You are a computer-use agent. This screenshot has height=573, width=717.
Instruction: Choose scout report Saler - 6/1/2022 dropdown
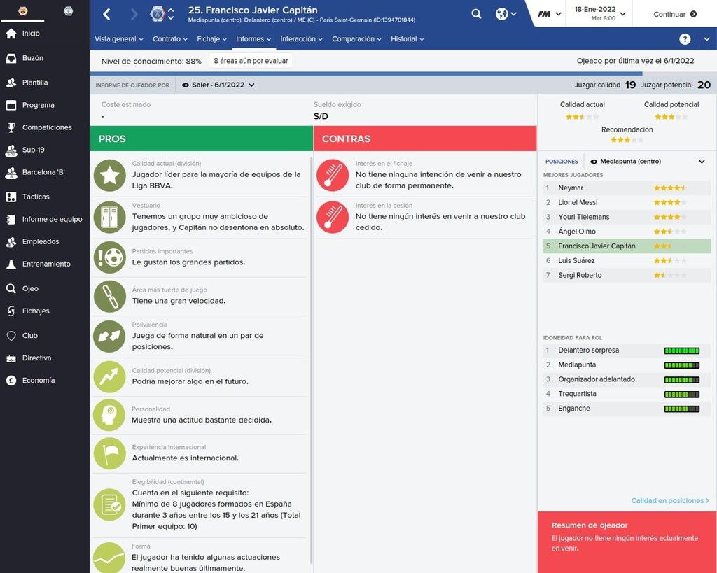[x=218, y=85]
